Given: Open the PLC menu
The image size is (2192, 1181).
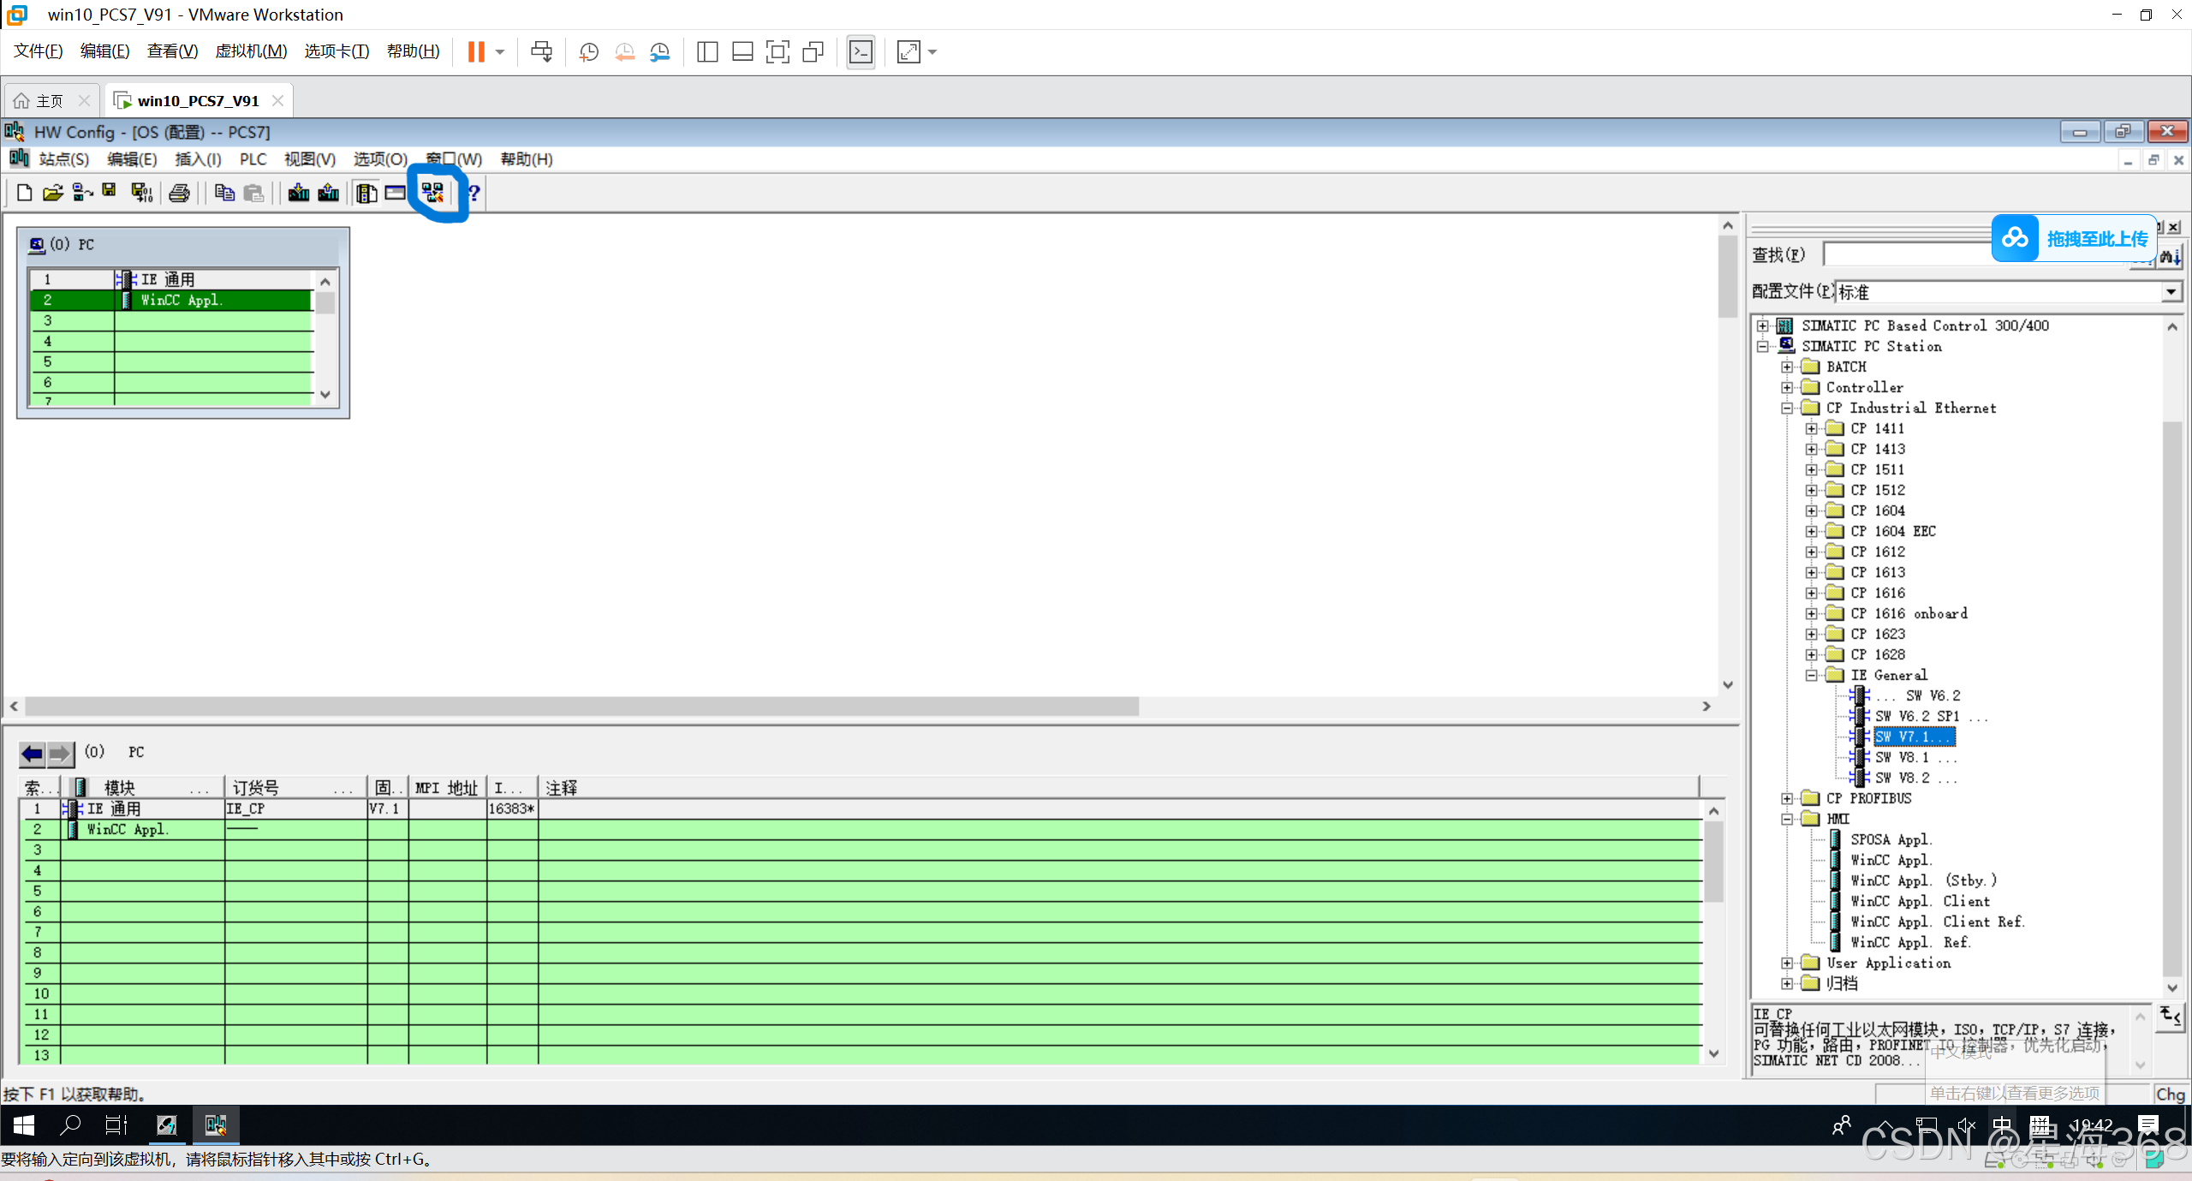Looking at the screenshot, I should click(x=253, y=159).
